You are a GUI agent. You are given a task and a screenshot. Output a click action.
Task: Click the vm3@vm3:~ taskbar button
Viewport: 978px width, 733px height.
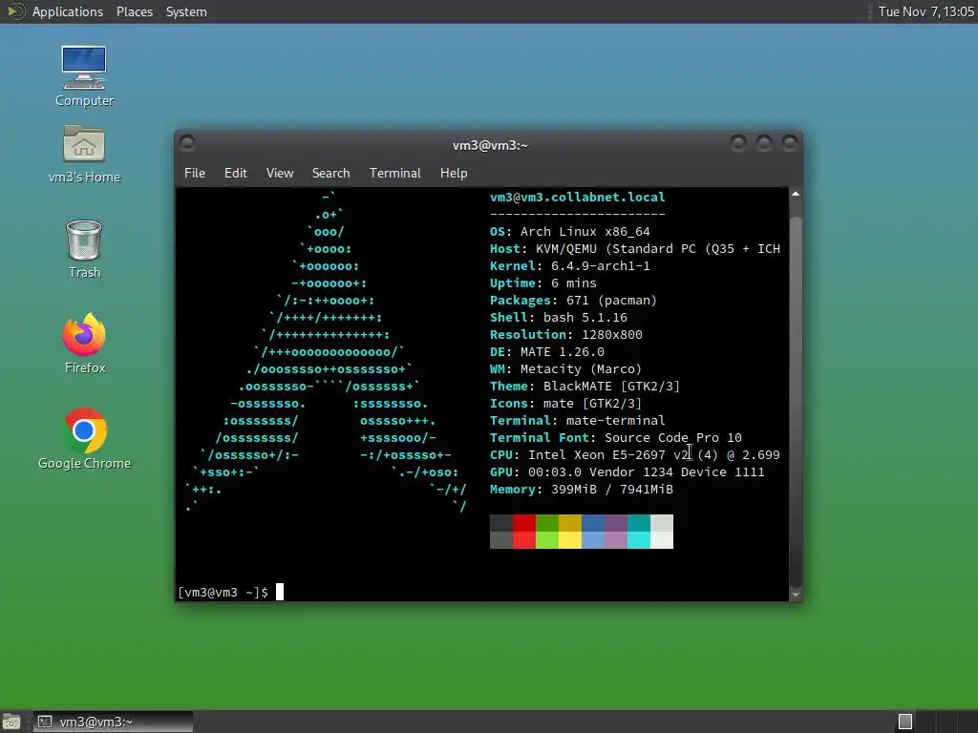tap(113, 722)
